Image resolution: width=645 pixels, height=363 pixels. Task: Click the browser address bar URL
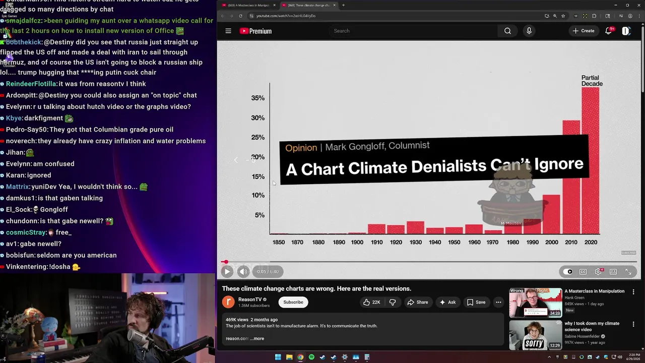(286, 16)
